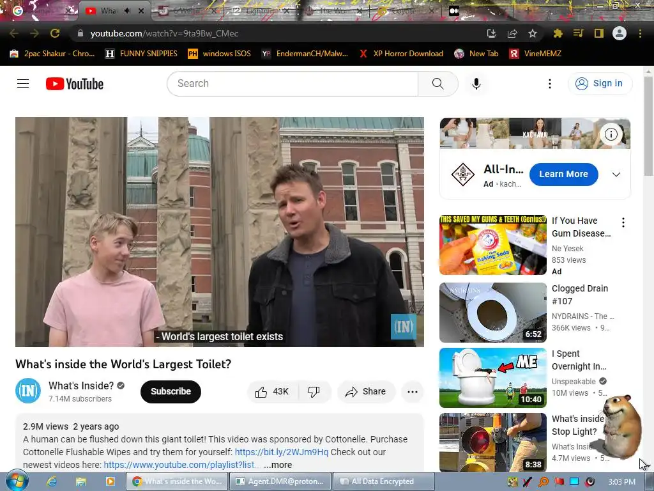This screenshot has width=654, height=491.
Task: Open the Chrome media controls icon
Action: (x=578, y=33)
